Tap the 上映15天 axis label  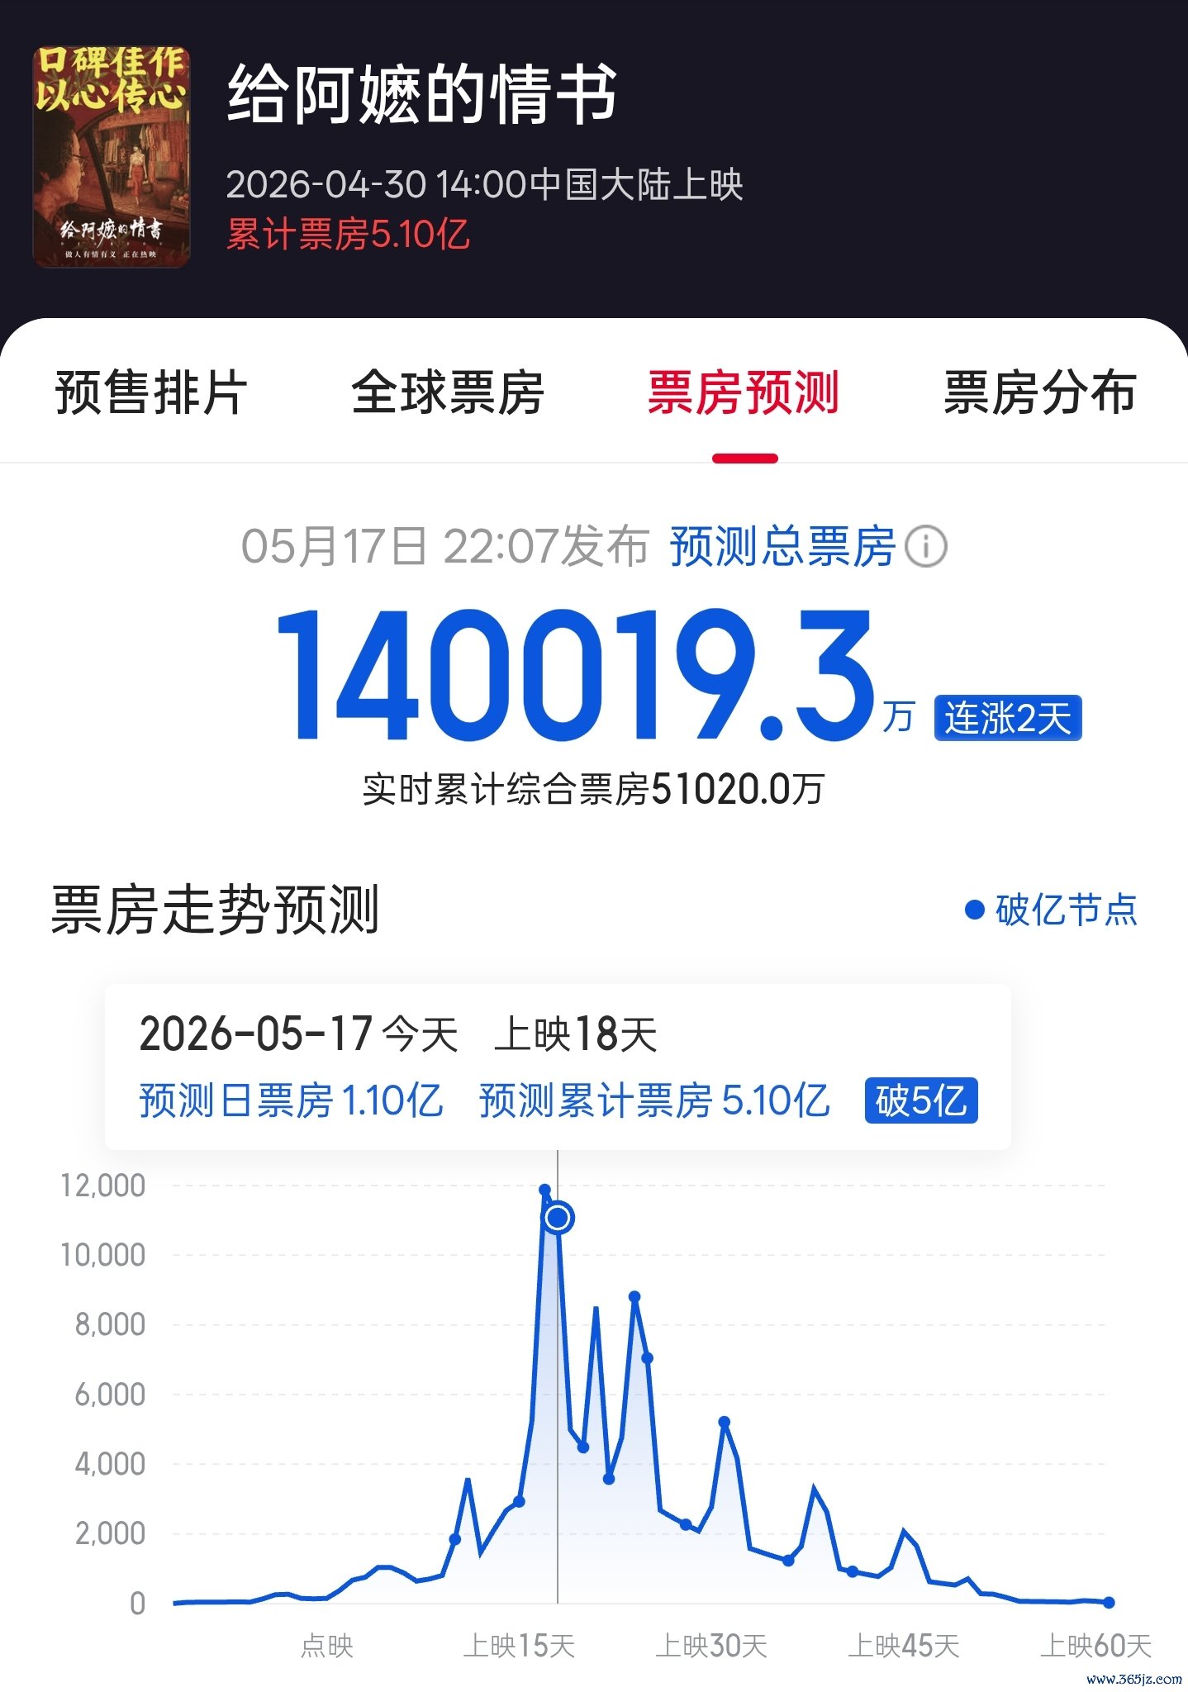point(519,1646)
